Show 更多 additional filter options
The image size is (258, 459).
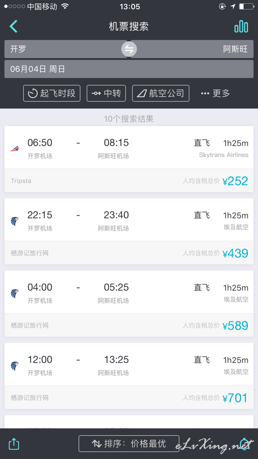click(215, 93)
